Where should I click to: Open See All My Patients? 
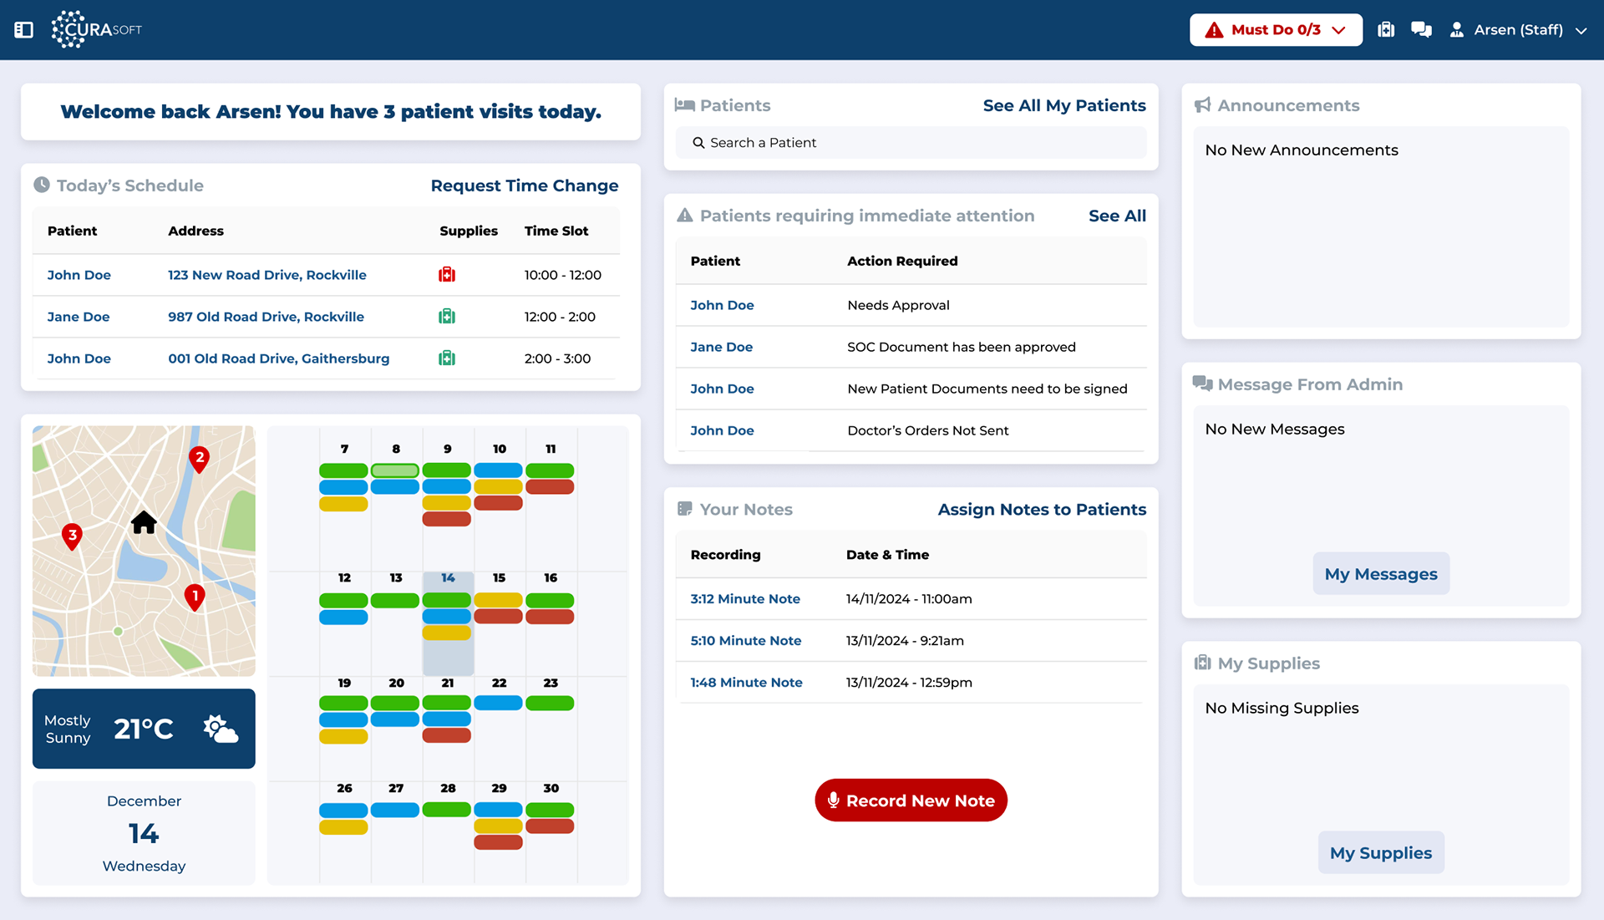click(x=1063, y=105)
